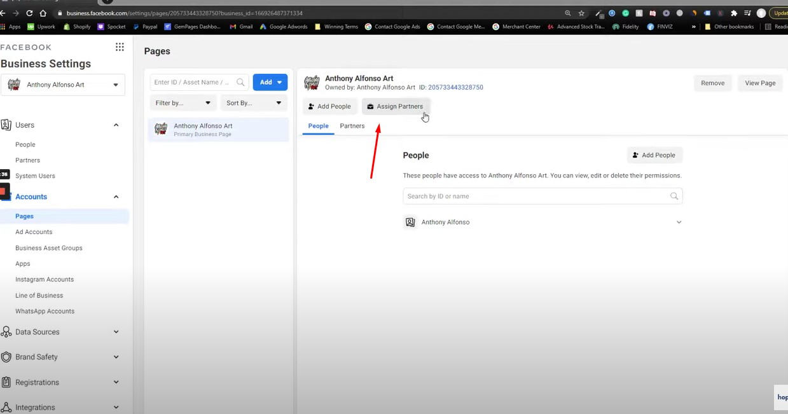The height and width of the screenshot is (414, 788).
Task: Click the Anthony Alfonso person icon
Action: click(x=410, y=222)
